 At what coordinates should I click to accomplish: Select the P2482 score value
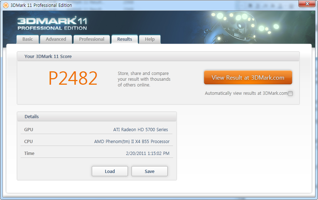click(73, 78)
